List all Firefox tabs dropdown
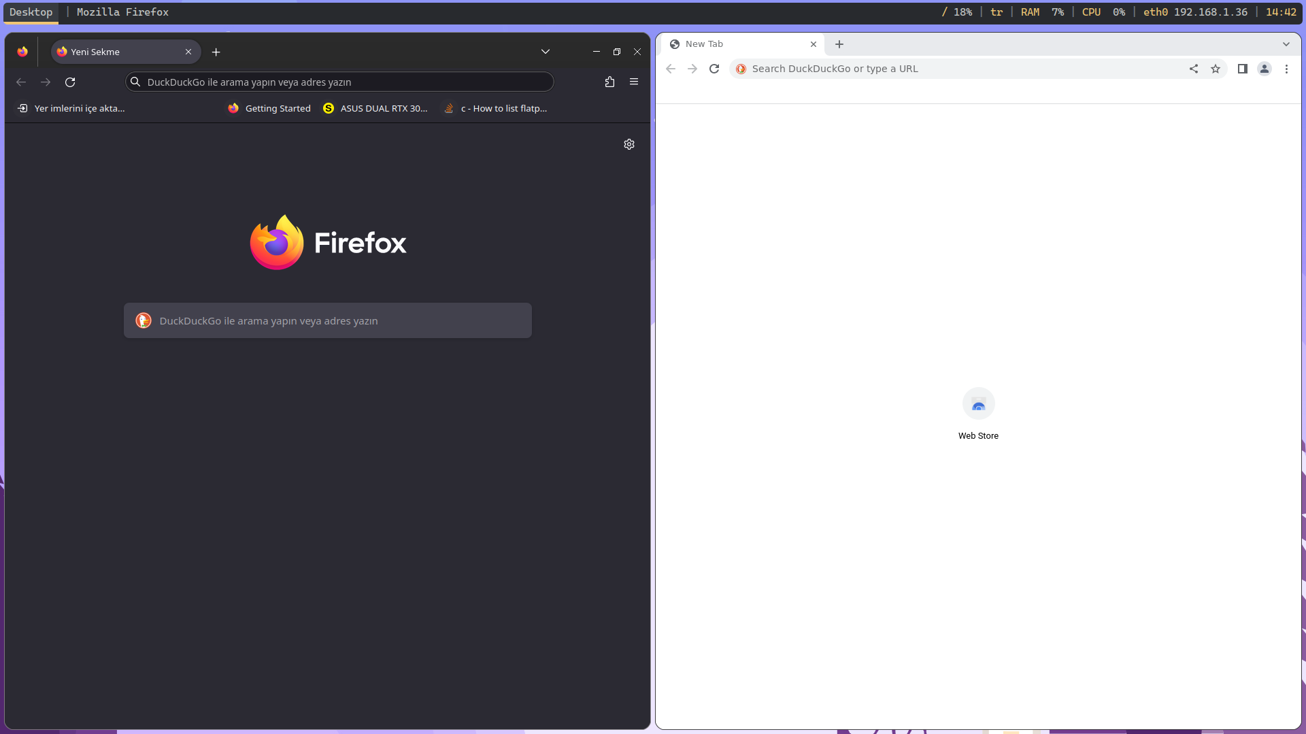Viewport: 1306px width, 734px height. (x=546, y=52)
